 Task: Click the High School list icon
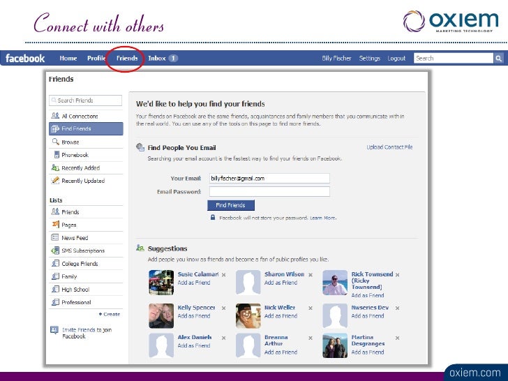[55, 289]
